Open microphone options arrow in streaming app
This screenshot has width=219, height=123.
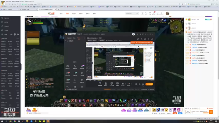[125, 84]
